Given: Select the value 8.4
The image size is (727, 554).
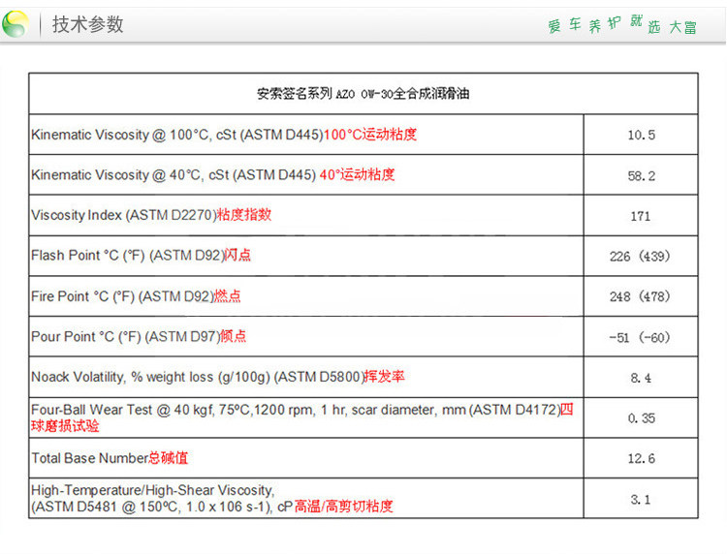Looking at the screenshot, I should point(641,378).
